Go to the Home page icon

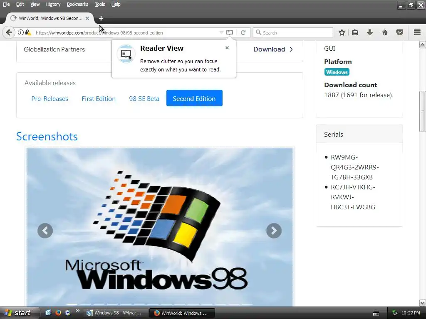[x=385, y=32]
